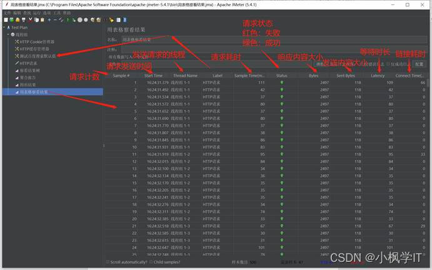Screen dimensions: 432x270
Task: Select Test Plan in the tree
Action: [19, 27]
